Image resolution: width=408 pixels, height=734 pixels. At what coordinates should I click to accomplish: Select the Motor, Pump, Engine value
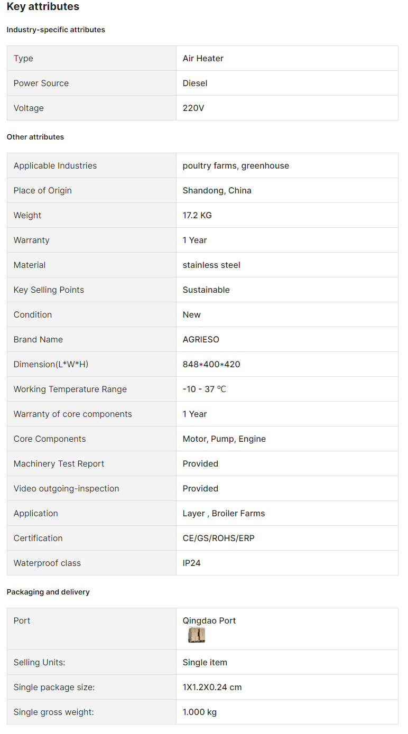(x=224, y=439)
